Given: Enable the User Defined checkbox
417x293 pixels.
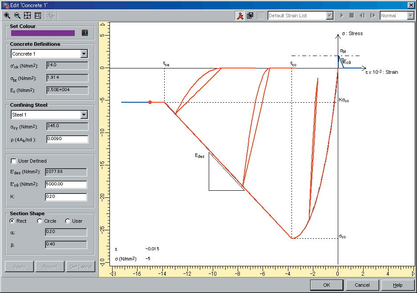Looking at the screenshot, I should tap(13, 161).
